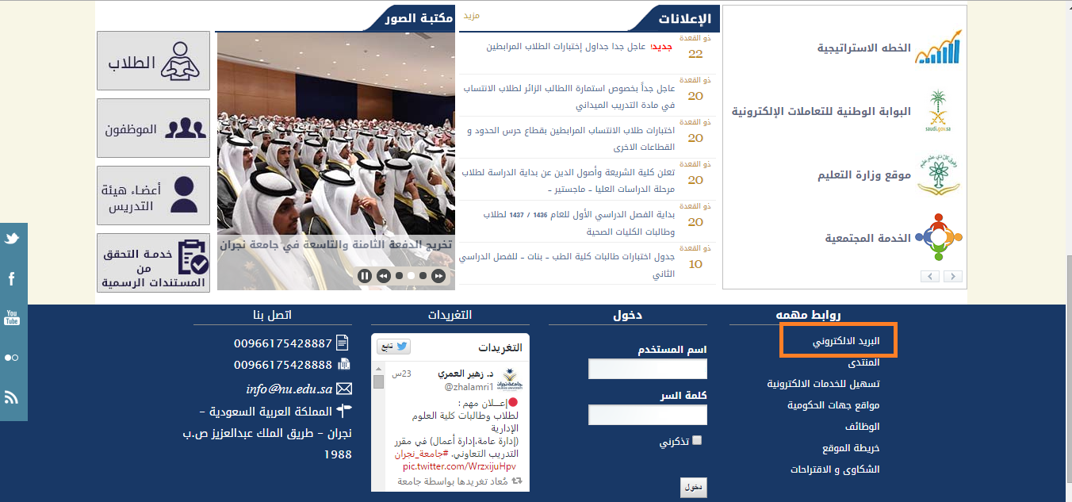This screenshot has width=1072, height=502.
Task: Click the more (مزيد) link above the announcements
Action: [471, 16]
